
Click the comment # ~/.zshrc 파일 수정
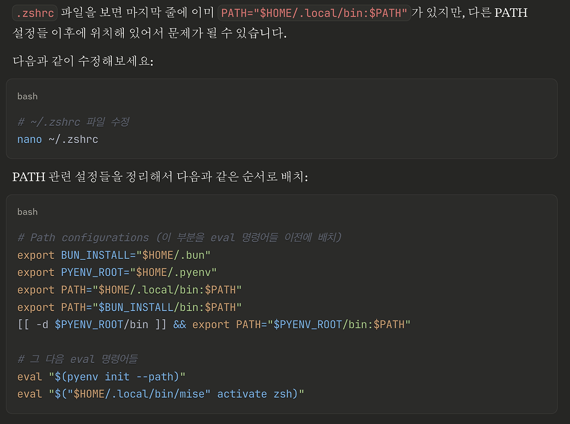coord(73,122)
